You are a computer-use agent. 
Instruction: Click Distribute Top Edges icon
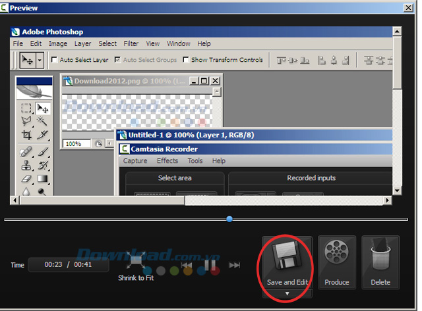coord(369,60)
